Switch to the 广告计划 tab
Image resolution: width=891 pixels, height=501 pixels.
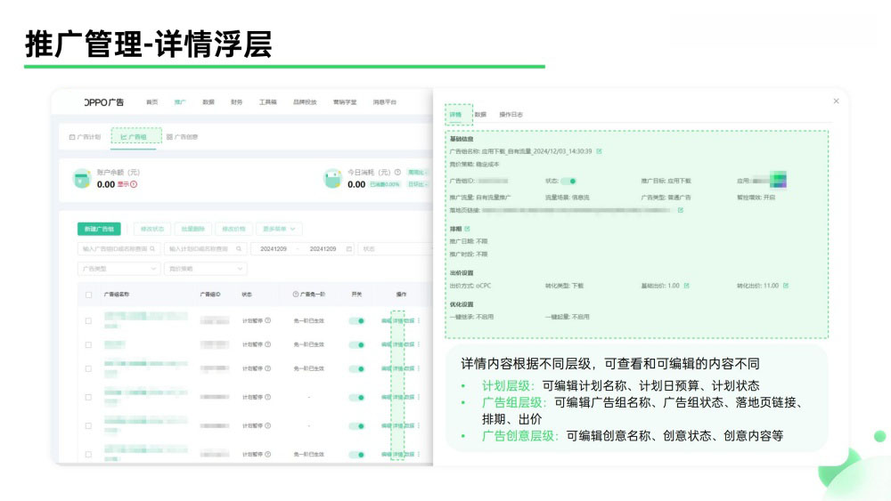85,137
